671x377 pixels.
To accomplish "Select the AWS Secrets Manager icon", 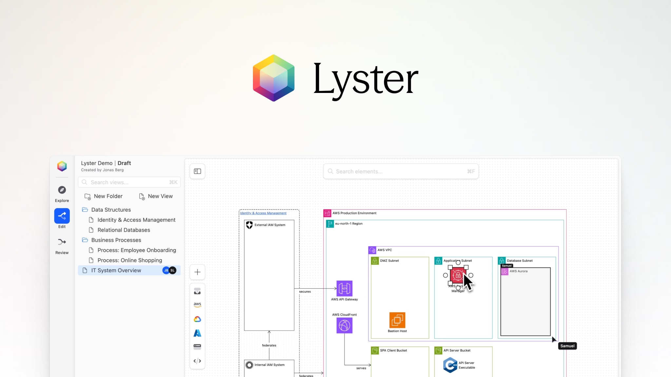I will click(x=458, y=276).
